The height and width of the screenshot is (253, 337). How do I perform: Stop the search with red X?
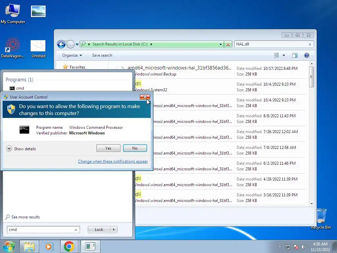pos(228,44)
